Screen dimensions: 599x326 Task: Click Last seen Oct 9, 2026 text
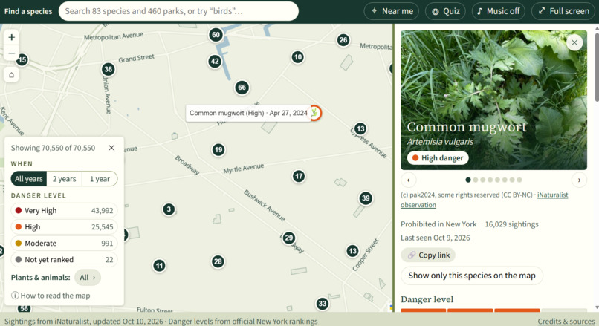435,238
